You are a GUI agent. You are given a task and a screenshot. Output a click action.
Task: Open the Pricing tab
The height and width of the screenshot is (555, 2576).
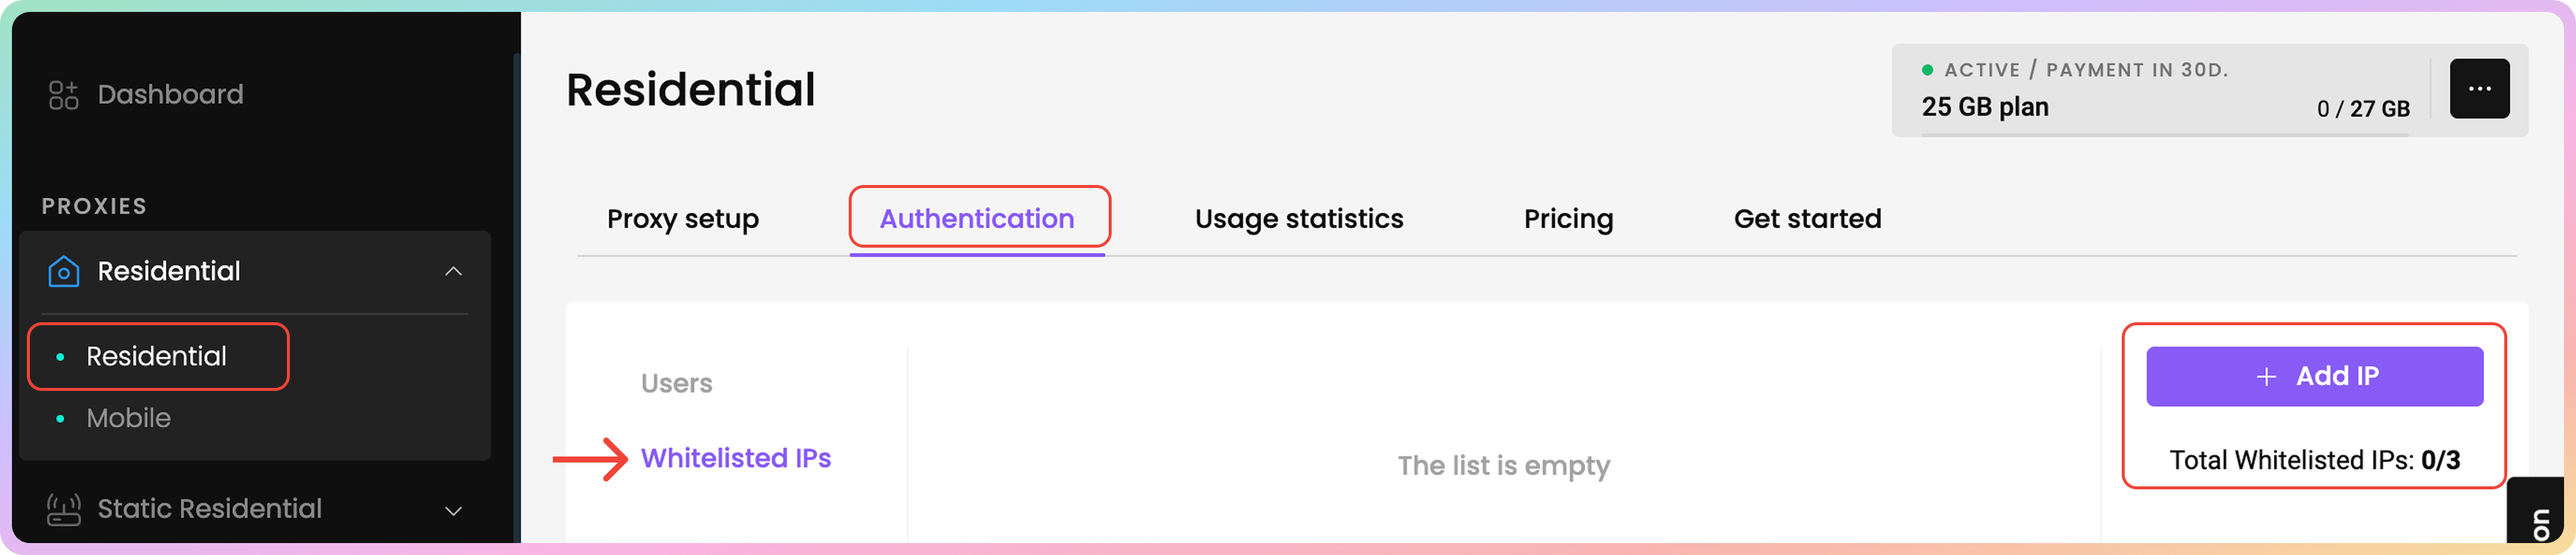click(x=1568, y=219)
